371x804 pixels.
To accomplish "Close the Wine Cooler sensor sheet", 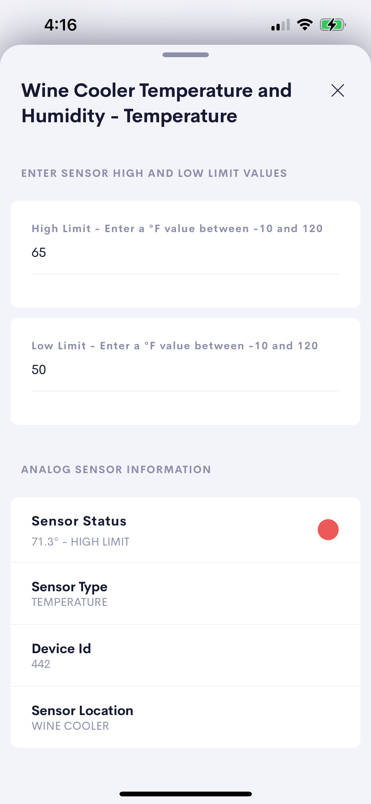I will click(x=337, y=90).
